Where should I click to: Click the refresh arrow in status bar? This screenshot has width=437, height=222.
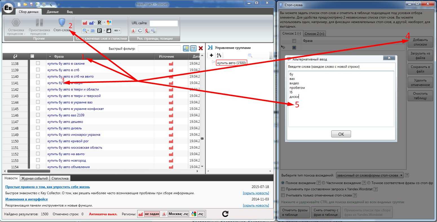click(x=225, y=214)
